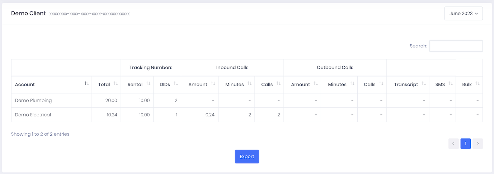Sort by Total column arrows icon

pos(116,83)
